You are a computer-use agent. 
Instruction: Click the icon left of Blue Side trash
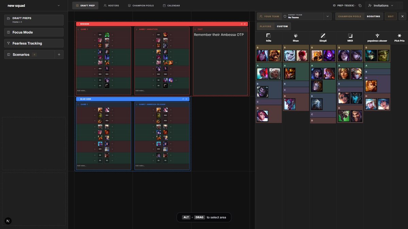click(x=183, y=99)
